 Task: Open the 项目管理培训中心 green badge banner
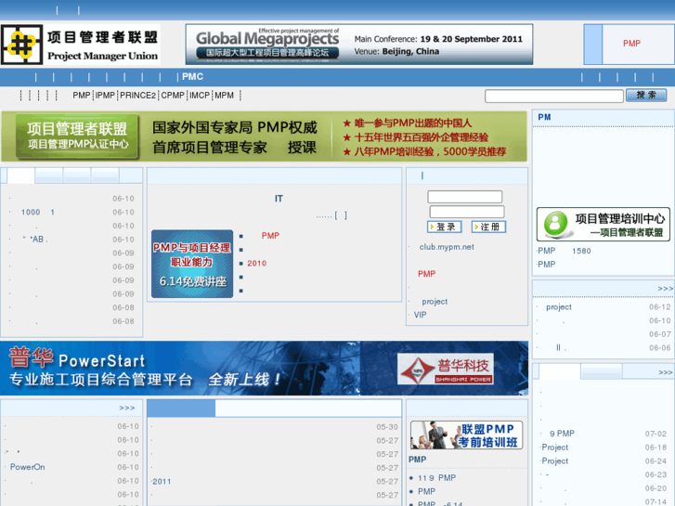(x=604, y=225)
